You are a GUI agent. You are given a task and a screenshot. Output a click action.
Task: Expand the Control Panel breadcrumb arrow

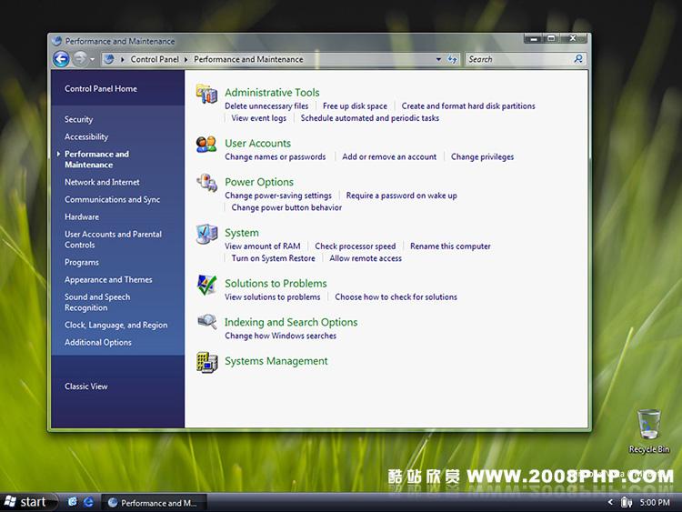tap(186, 59)
